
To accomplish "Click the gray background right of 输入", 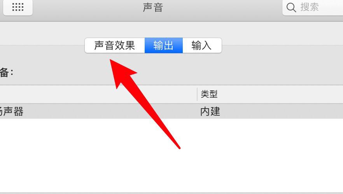I will (x=282, y=45).
